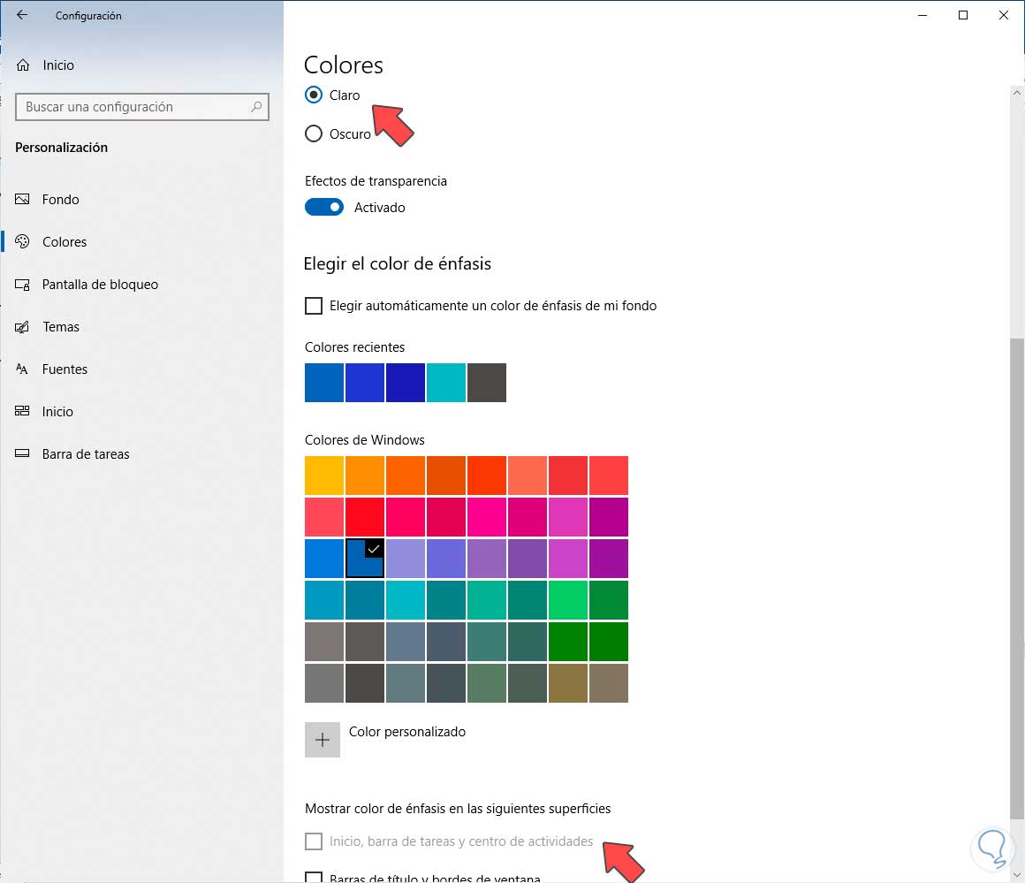Pick the first blue recent color
Viewport: 1025px width, 883px height.
pos(324,383)
